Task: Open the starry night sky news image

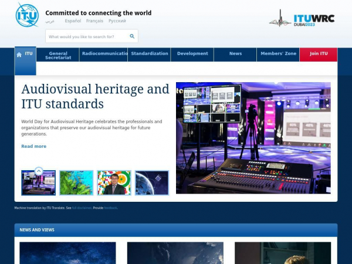Action: click(67, 253)
